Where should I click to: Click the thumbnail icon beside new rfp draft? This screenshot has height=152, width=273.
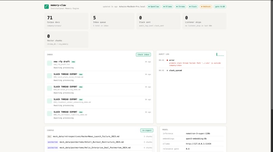coord(49,63)
